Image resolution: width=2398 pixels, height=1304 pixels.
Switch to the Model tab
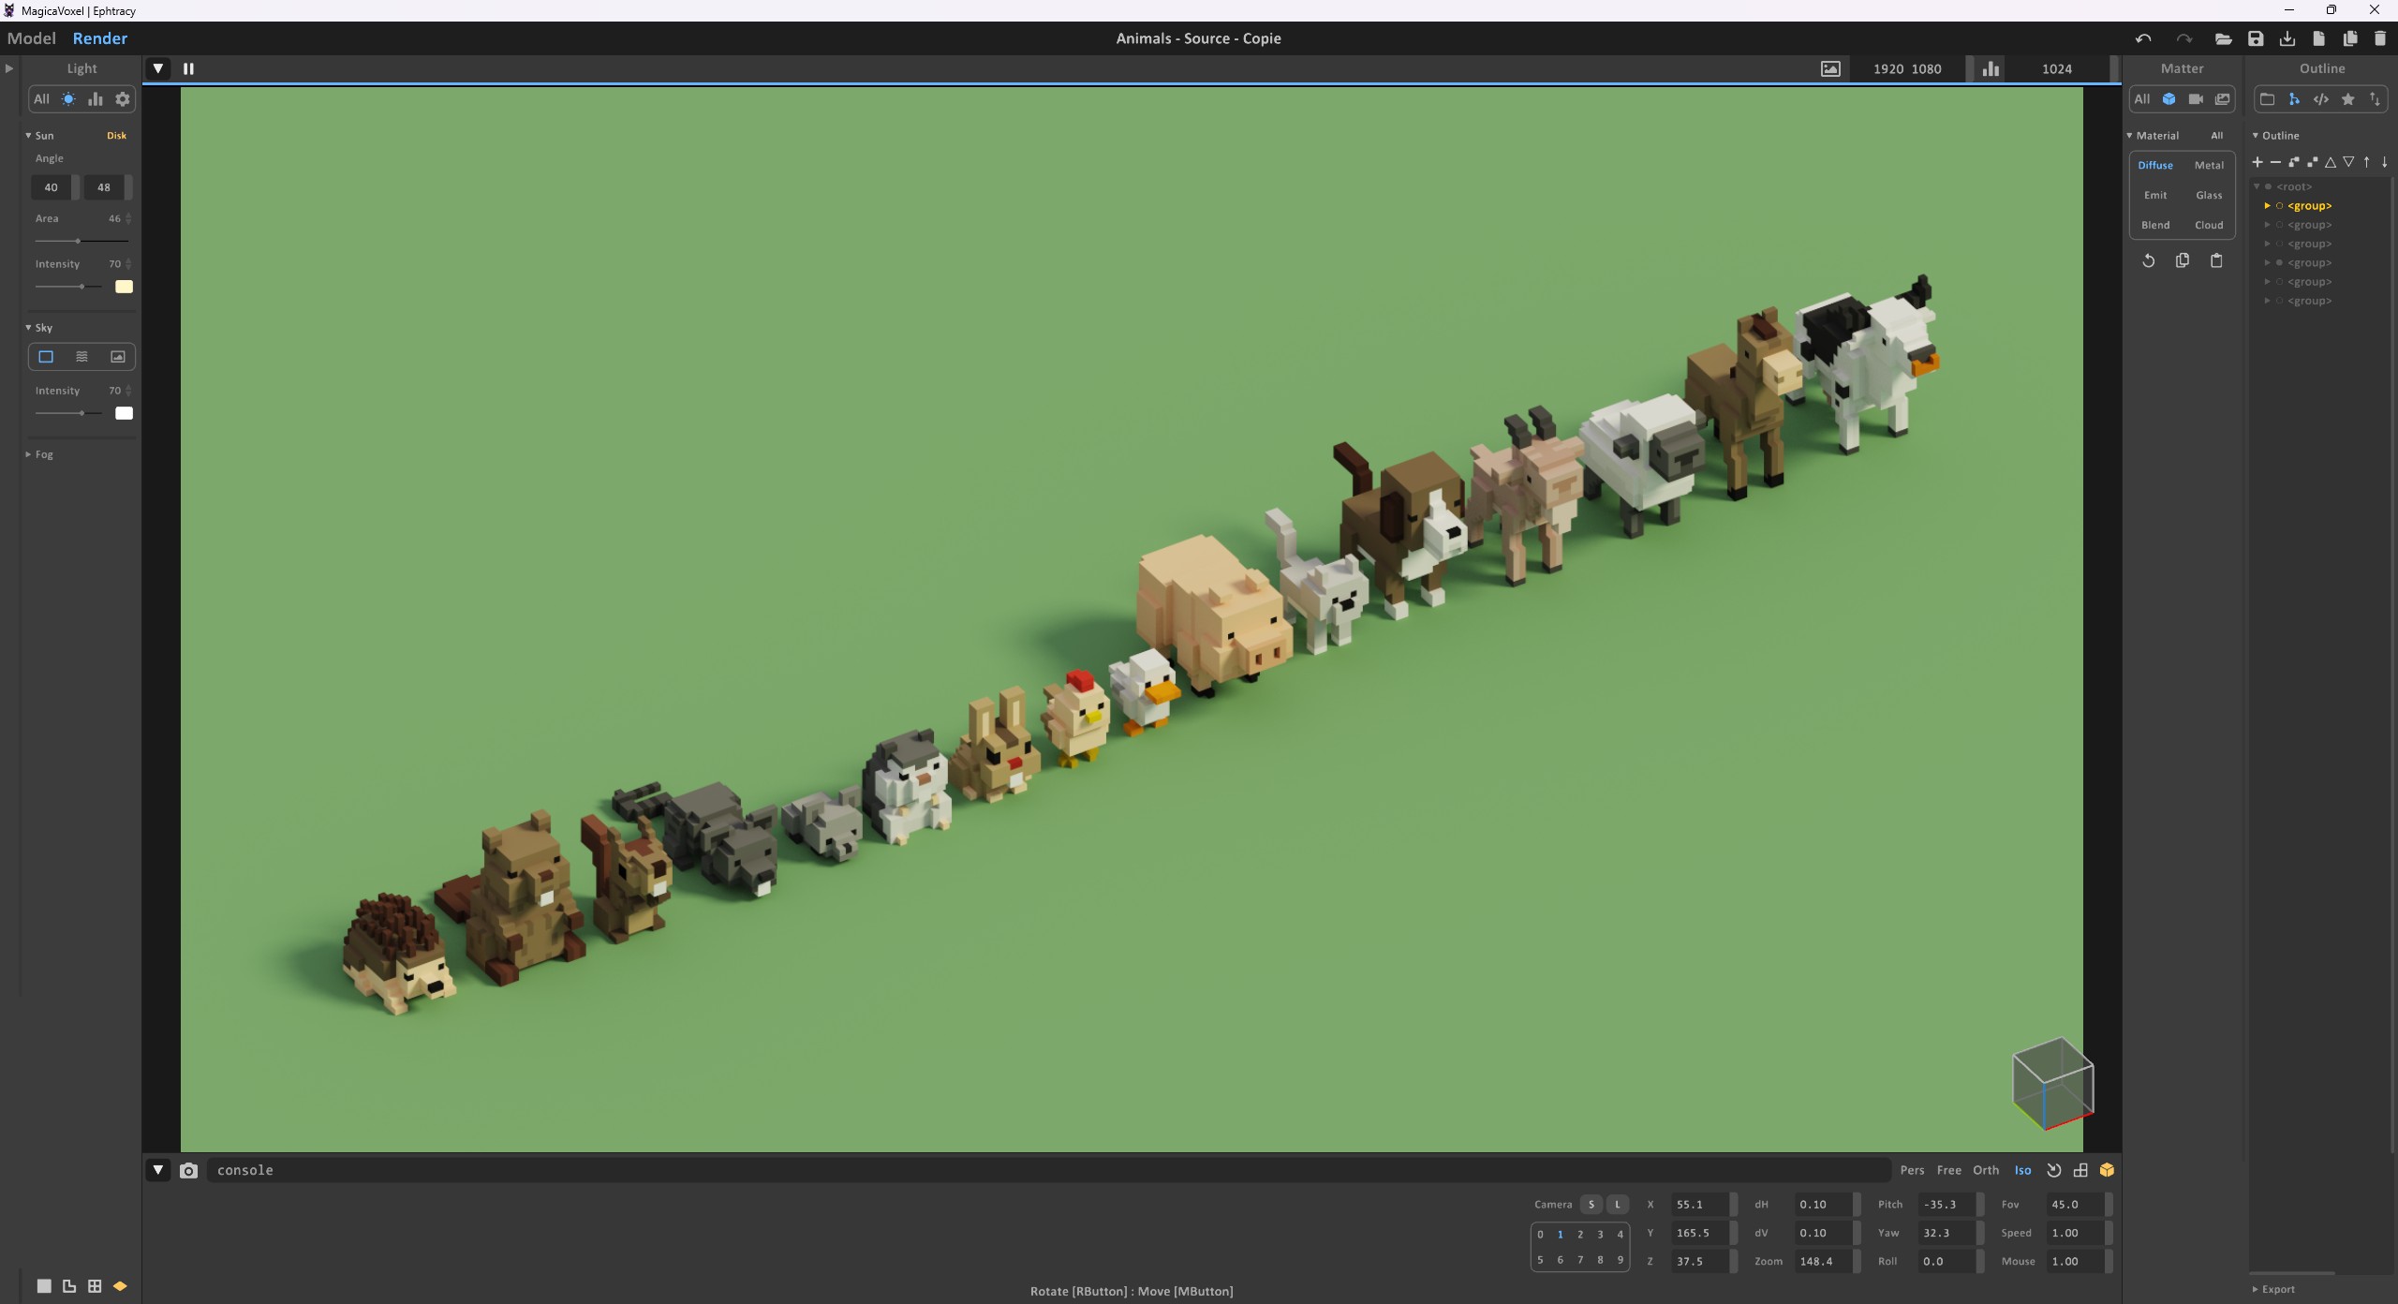point(31,38)
